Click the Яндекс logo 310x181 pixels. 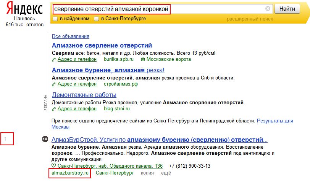[x=24, y=8]
